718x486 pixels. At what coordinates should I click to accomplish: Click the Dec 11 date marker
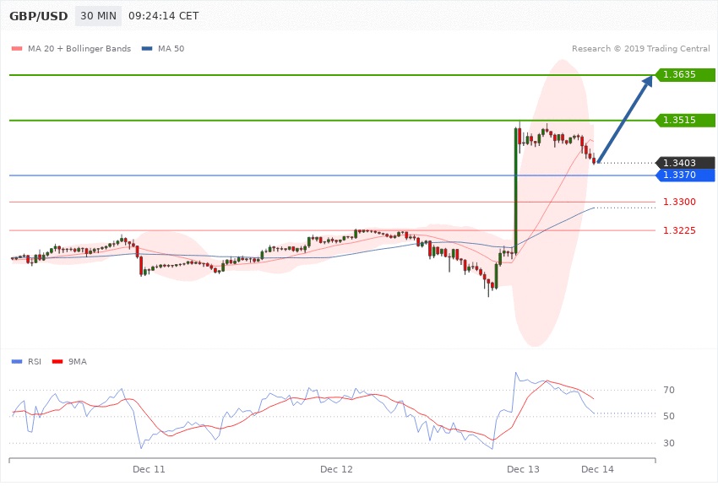(x=149, y=468)
